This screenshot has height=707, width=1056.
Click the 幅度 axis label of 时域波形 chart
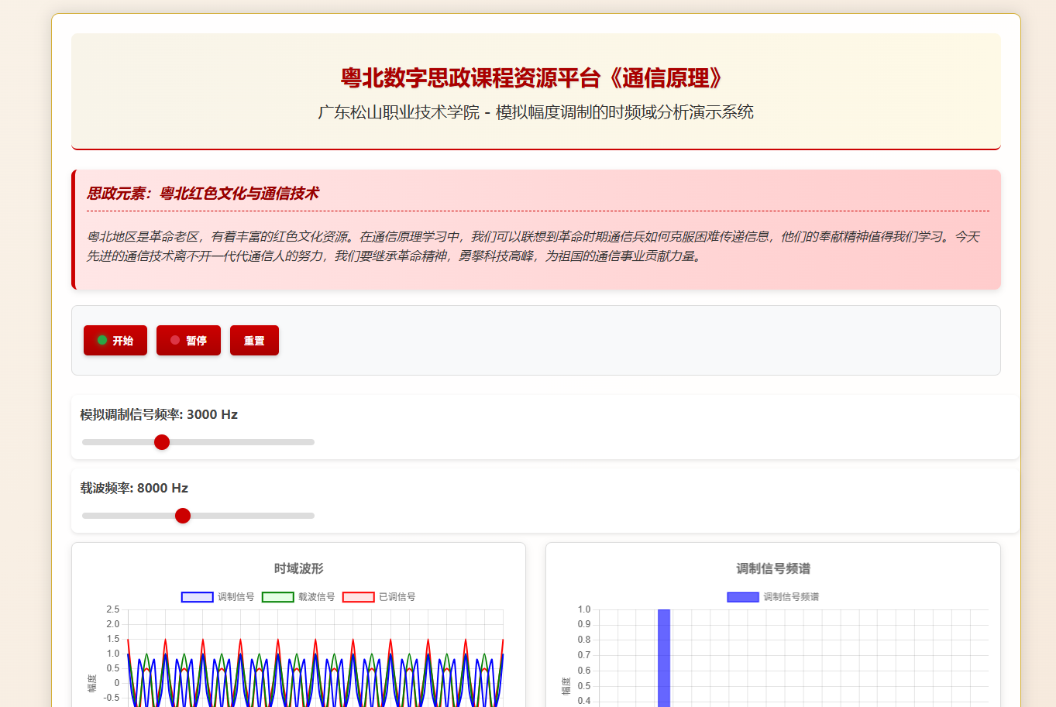pyautogui.click(x=92, y=683)
